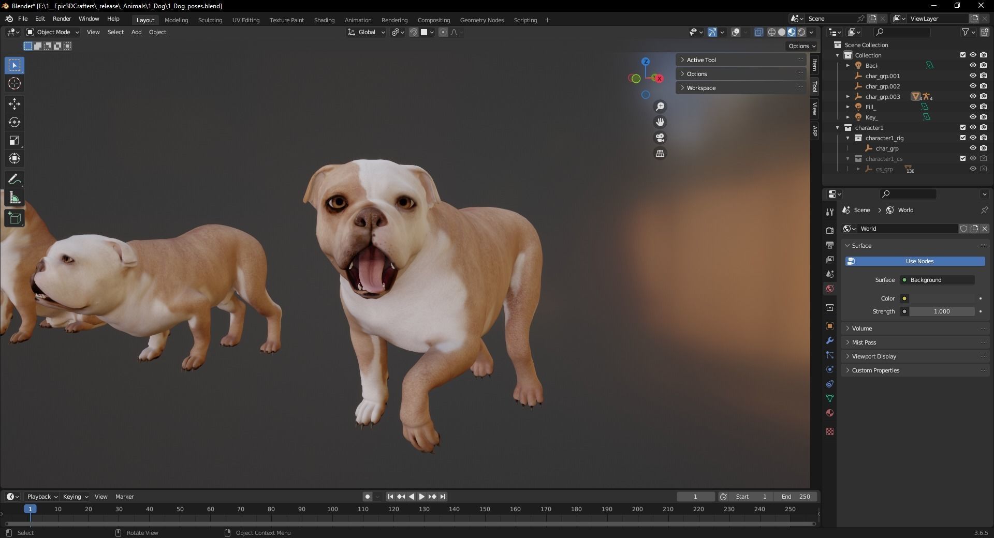
Task: Open the Modifiers wrench tab icon
Action: click(x=830, y=340)
